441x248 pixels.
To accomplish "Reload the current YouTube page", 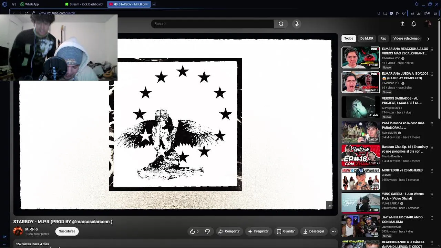I will point(26,13).
